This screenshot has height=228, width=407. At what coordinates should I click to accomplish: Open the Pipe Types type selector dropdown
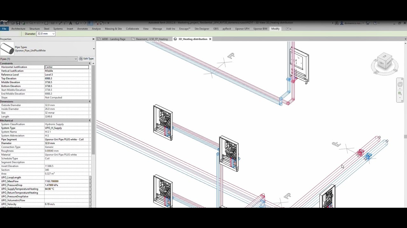click(x=94, y=49)
